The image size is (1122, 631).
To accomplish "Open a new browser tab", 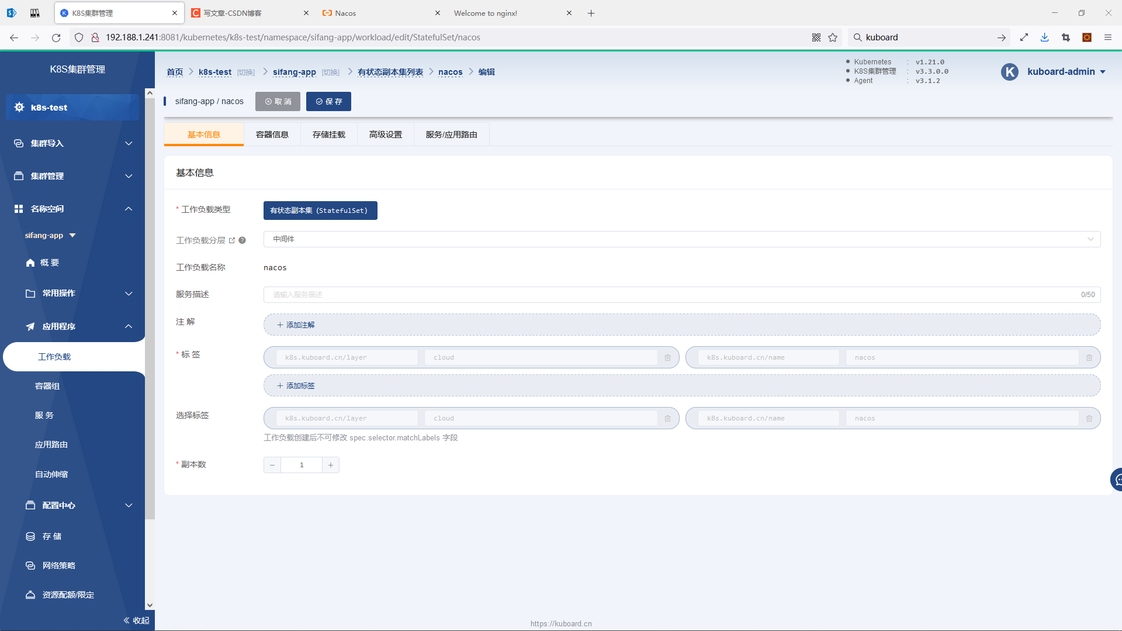I will click(x=591, y=13).
